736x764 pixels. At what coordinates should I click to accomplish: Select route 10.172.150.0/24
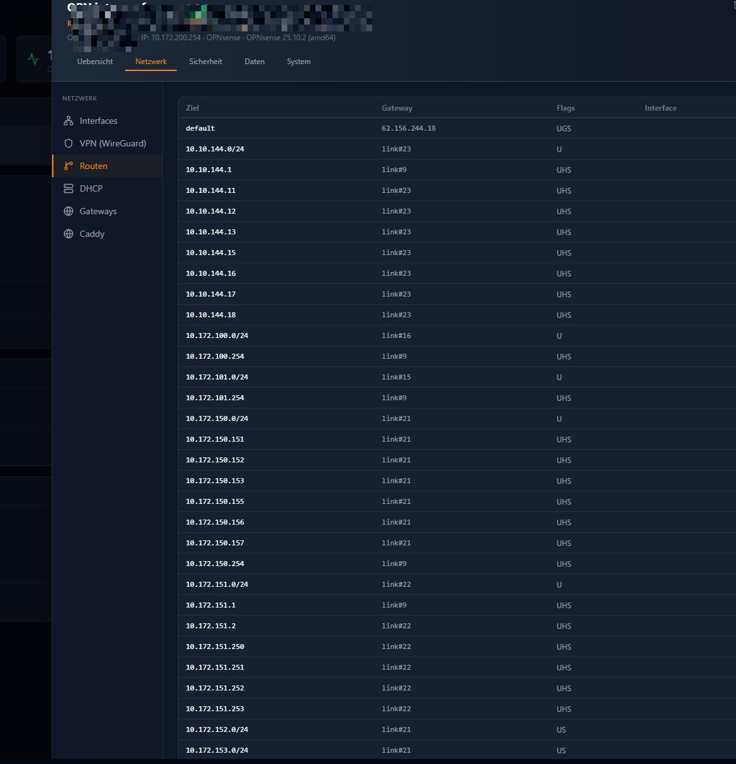457,418
